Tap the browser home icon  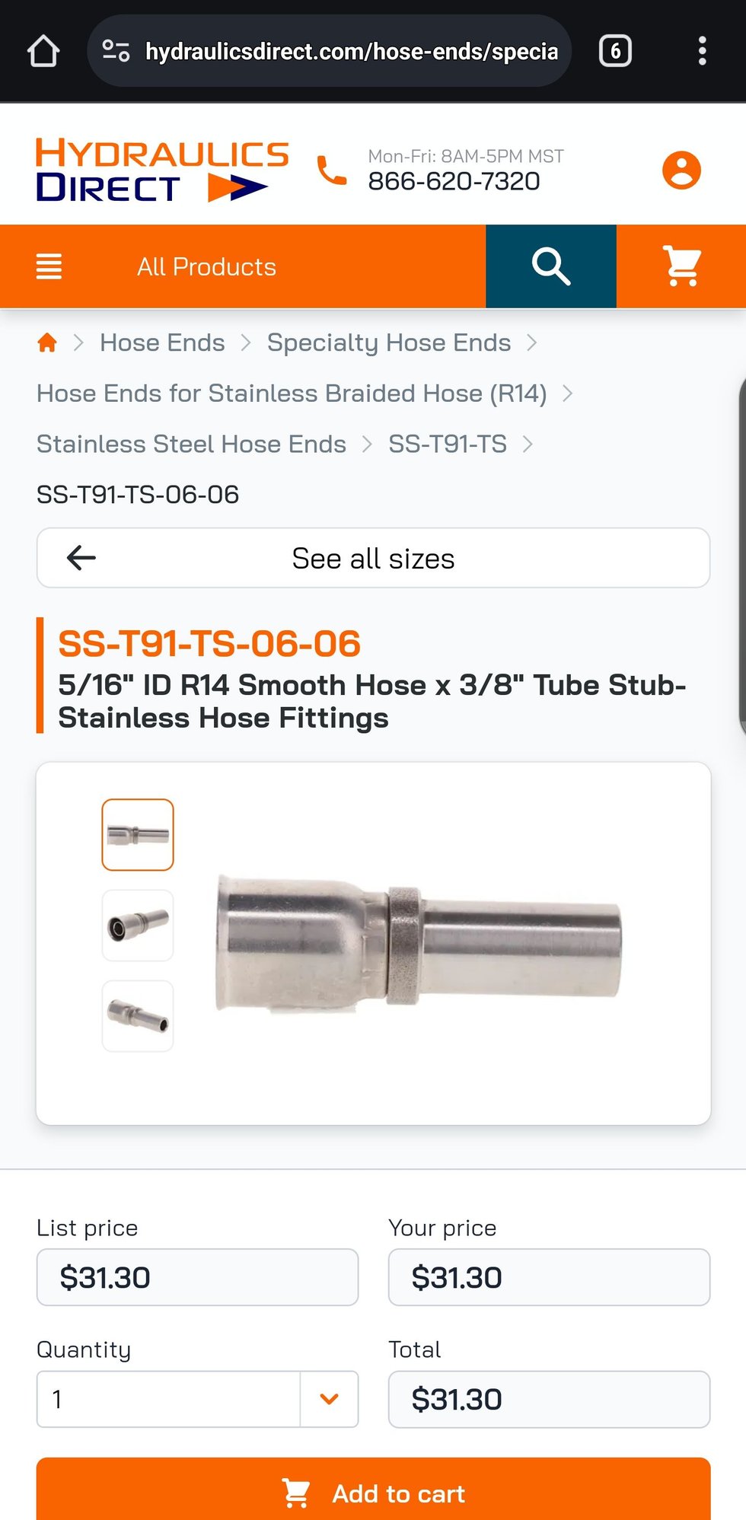(x=43, y=52)
